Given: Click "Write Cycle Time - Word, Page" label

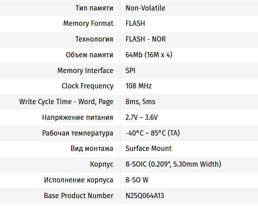Looking at the screenshot, I should tap(66, 102).
